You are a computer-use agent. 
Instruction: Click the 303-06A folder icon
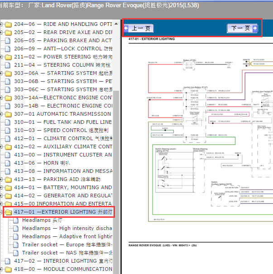8,73
